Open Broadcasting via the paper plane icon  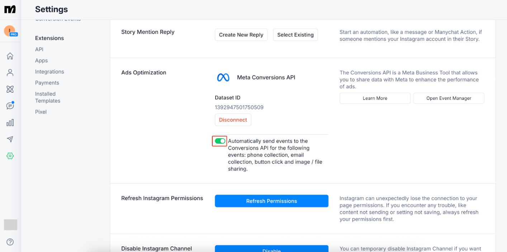10,139
